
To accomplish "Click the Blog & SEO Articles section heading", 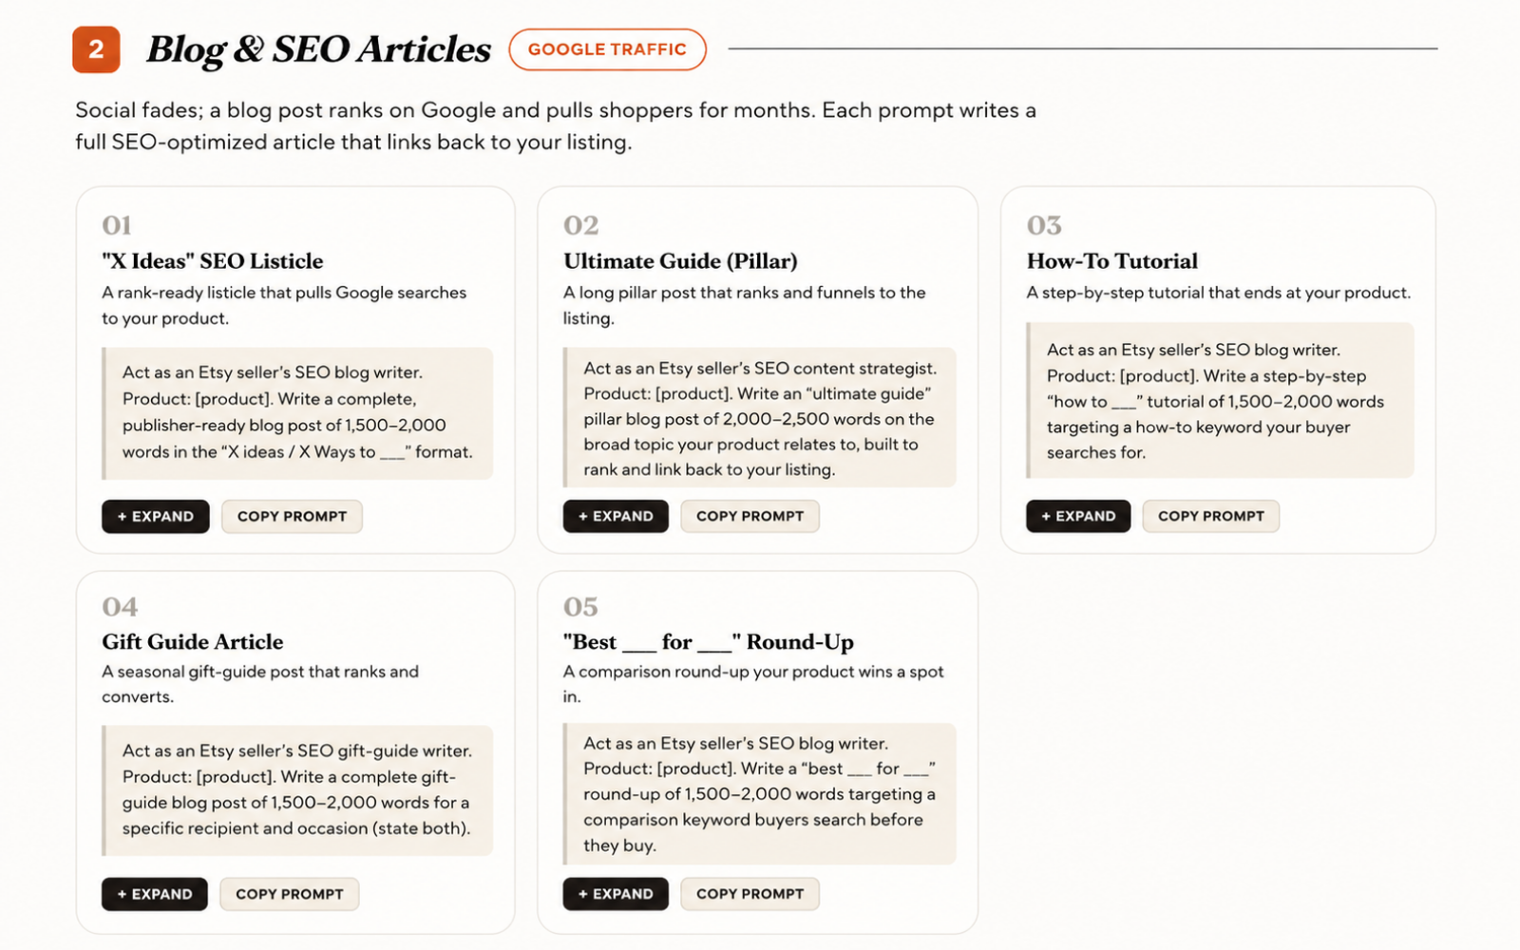I will (318, 49).
